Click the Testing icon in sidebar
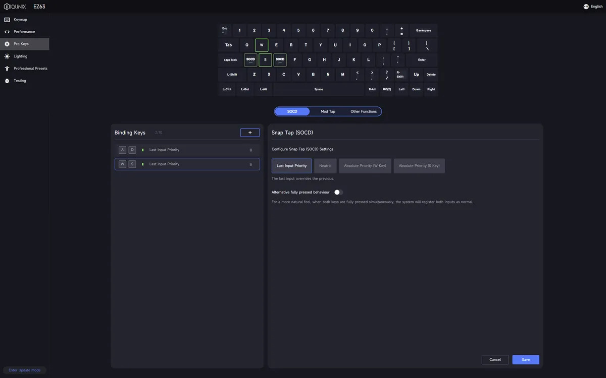The width and height of the screenshot is (606, 378). (x=7, y=81)
